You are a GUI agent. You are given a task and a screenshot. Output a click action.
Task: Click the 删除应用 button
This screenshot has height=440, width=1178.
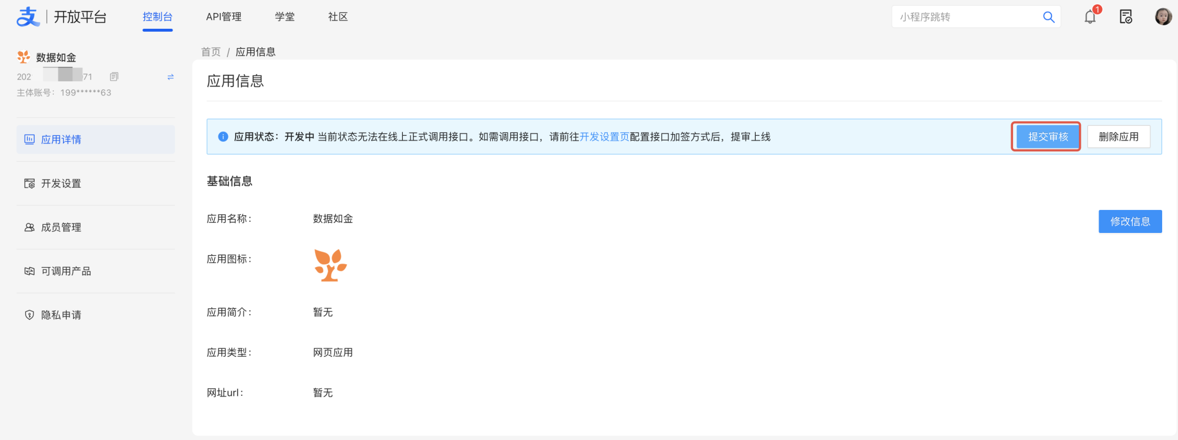tap(1118, 136)
